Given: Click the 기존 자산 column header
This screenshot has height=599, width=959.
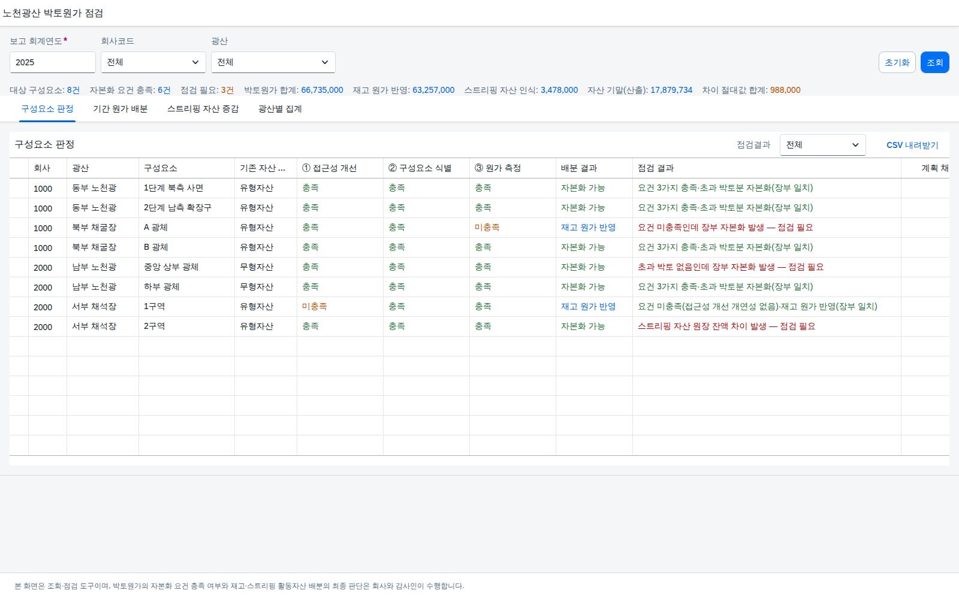Looking at the screenshot, I should click(x=266, y=168).
